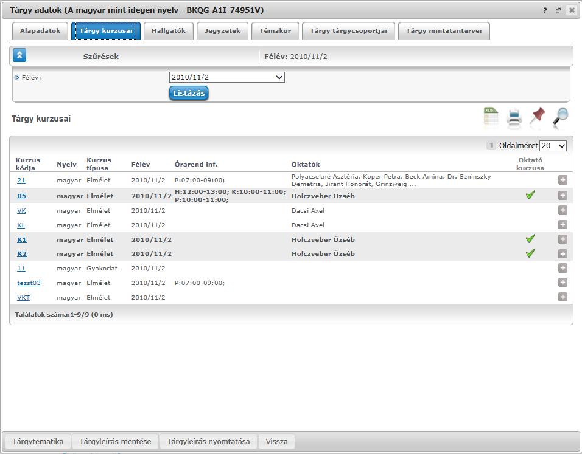Click instructor list starting 'Polyacsekné Asztéria'

coord(391,180)
